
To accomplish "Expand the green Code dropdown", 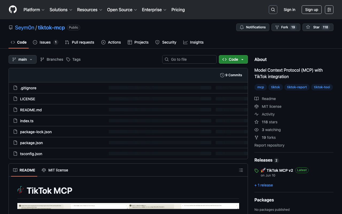I will [233, 59].
